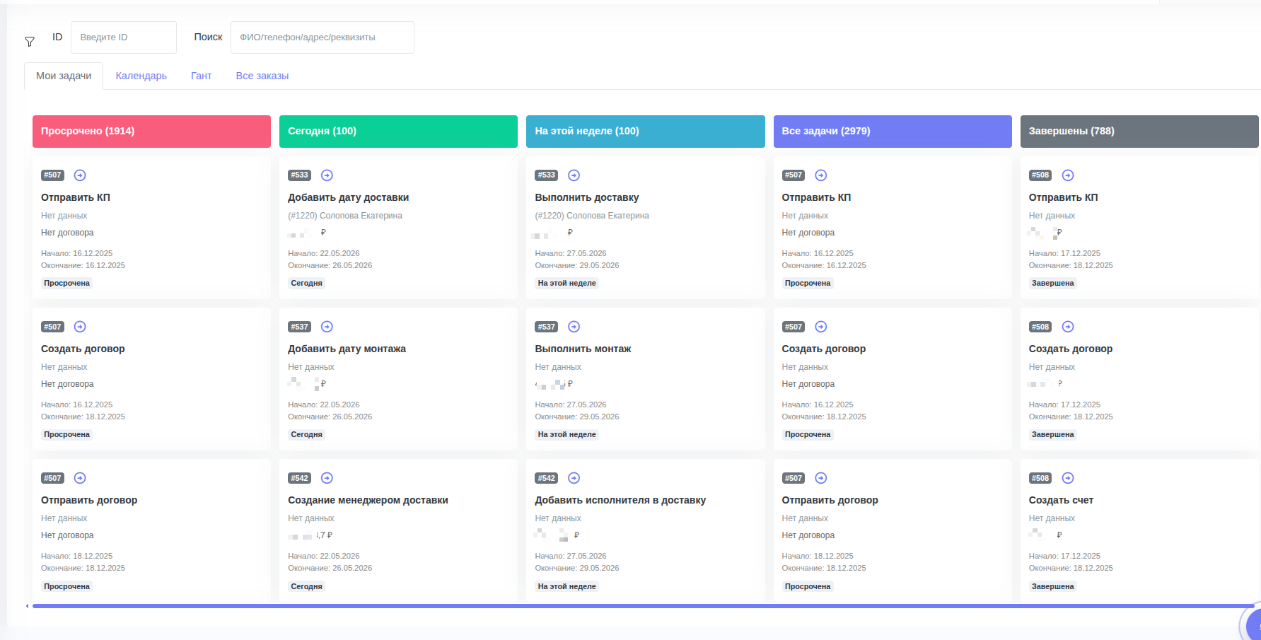This screenshot has height=640, width=1261.
Task: Click 'Создание менеджером доставки' card title
Action: 368,500
